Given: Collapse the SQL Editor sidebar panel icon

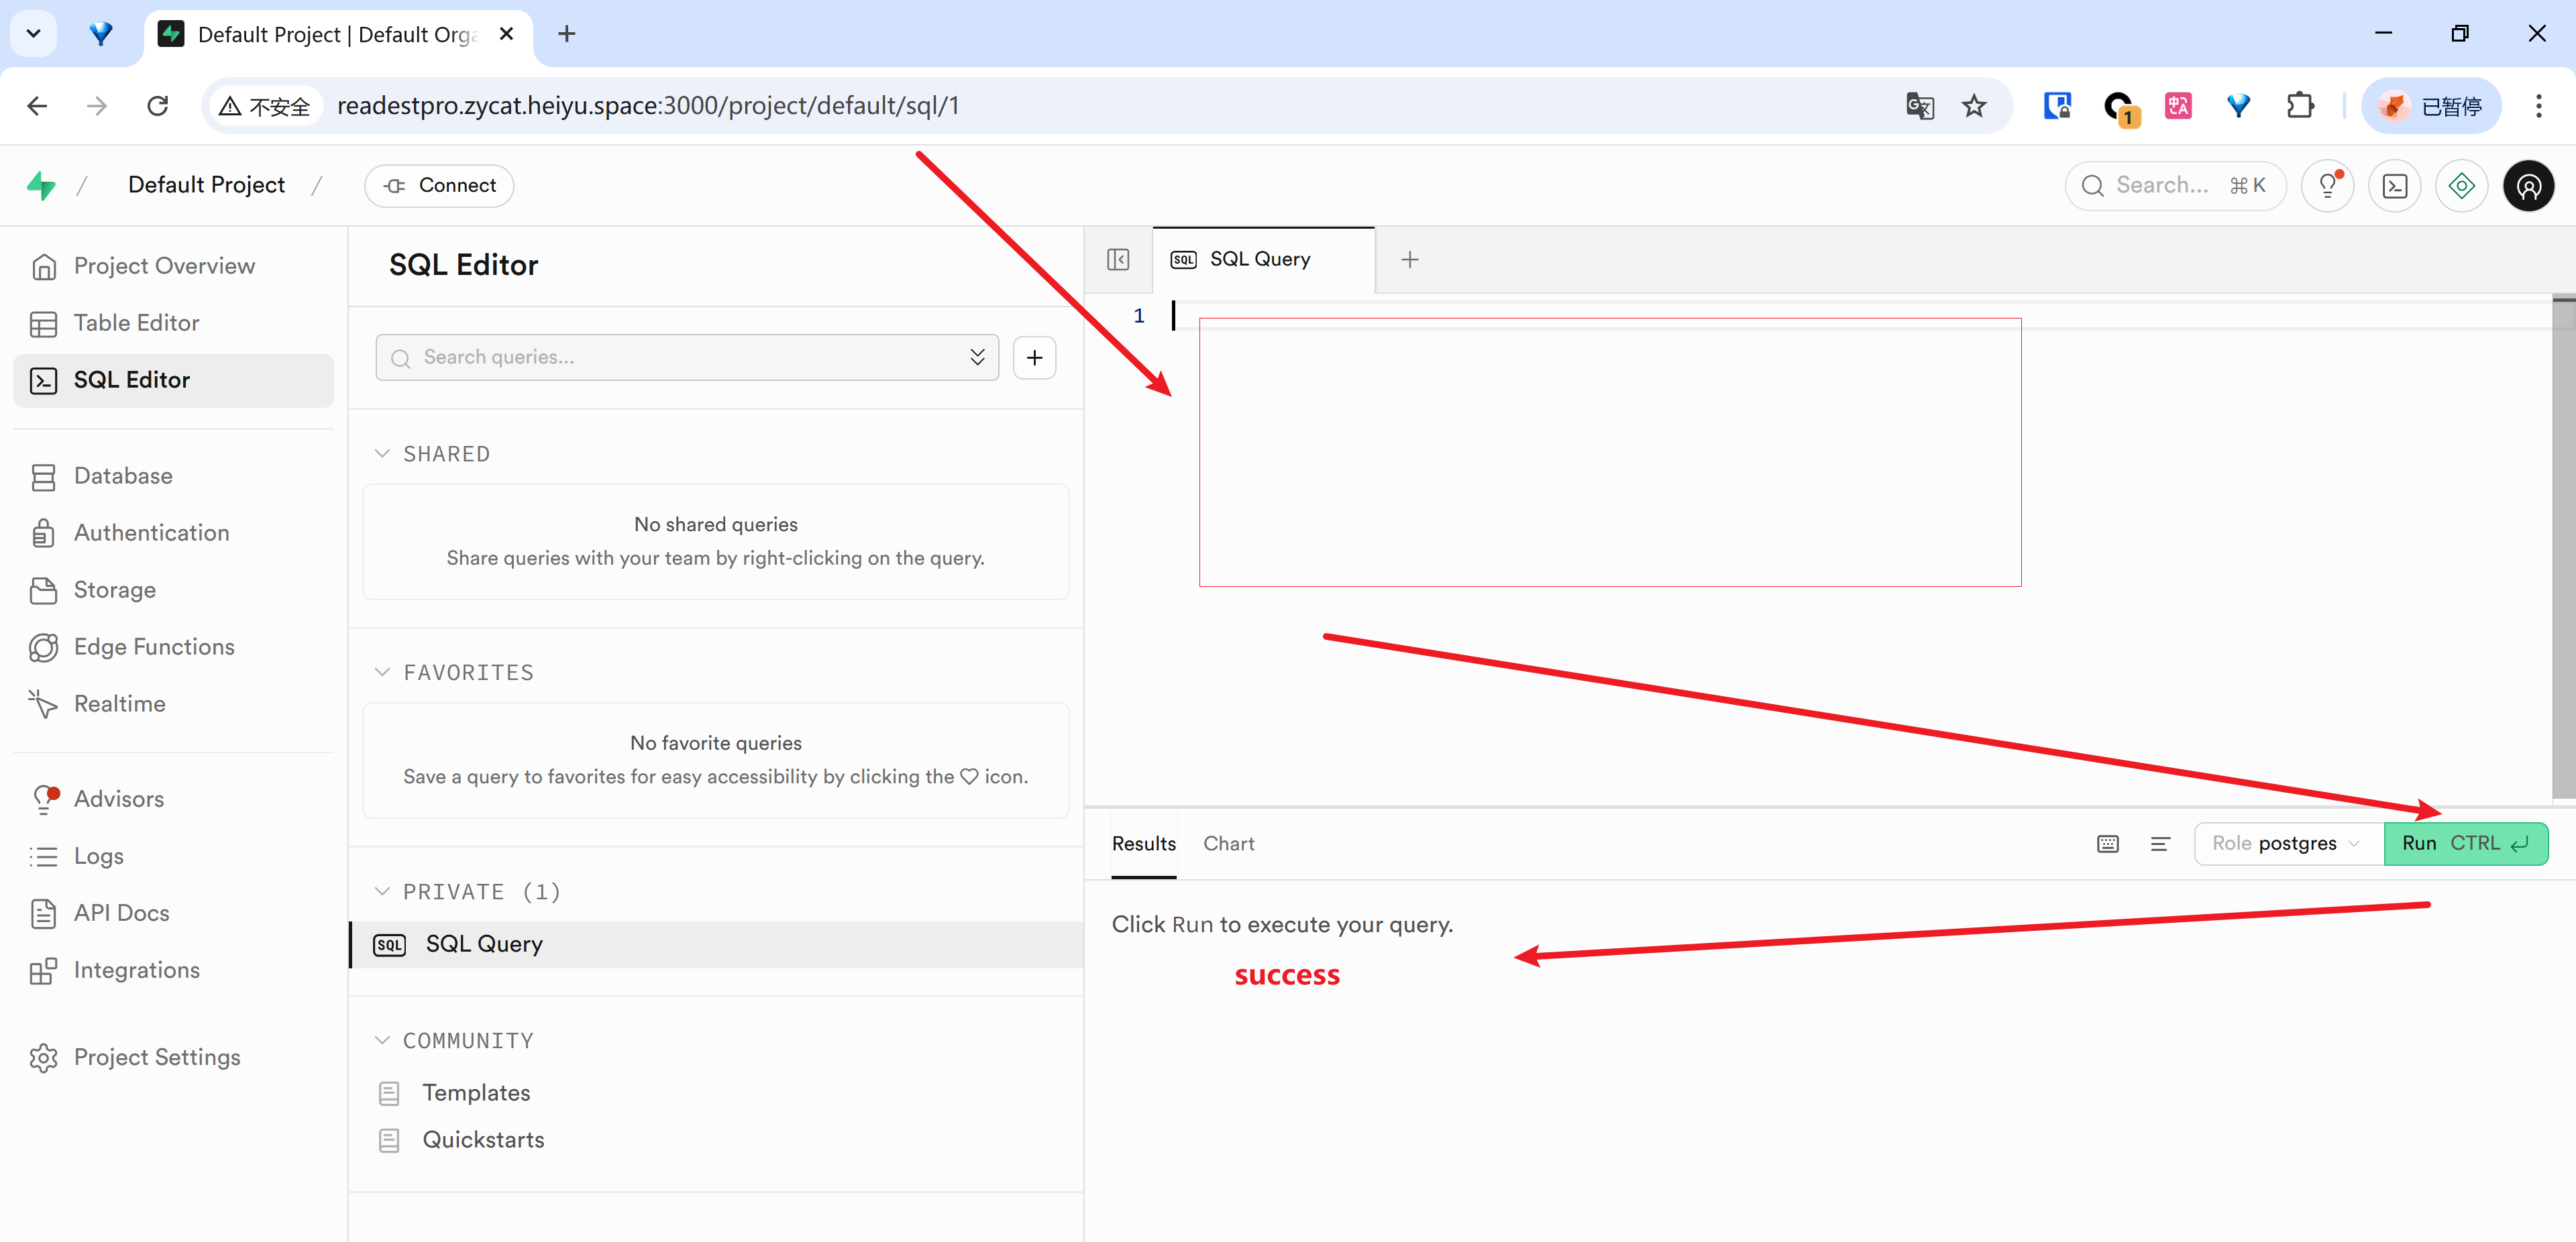Looking at the screenshot, I should [x=1118, y=259].
